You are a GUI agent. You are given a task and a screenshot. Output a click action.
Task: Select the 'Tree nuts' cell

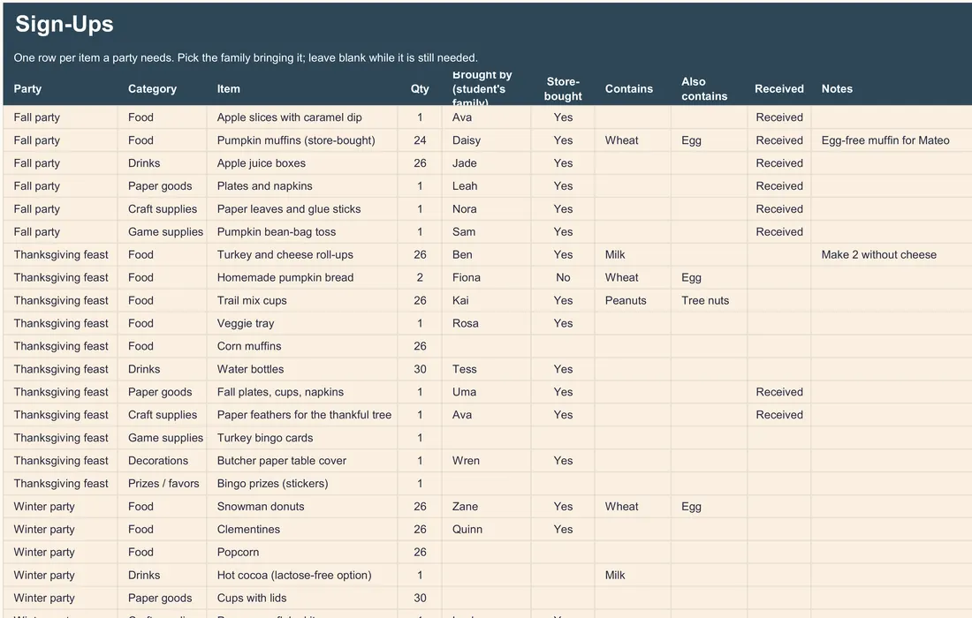710,300
